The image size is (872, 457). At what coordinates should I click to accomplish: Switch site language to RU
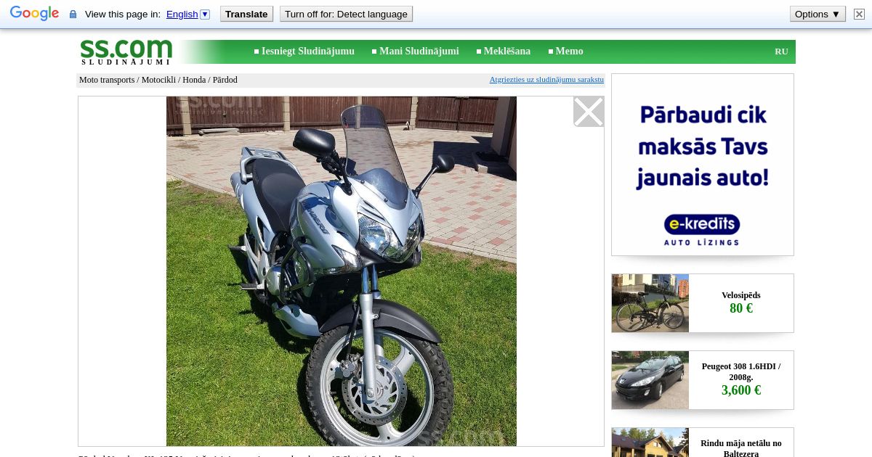[x=781, y=52]
